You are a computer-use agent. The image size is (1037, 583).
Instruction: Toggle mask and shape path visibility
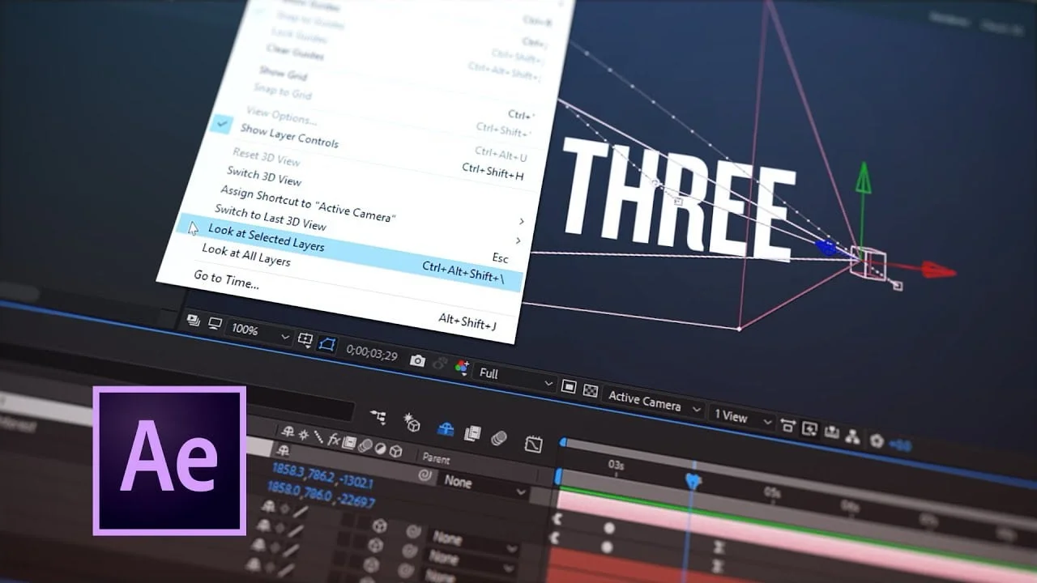326,344
